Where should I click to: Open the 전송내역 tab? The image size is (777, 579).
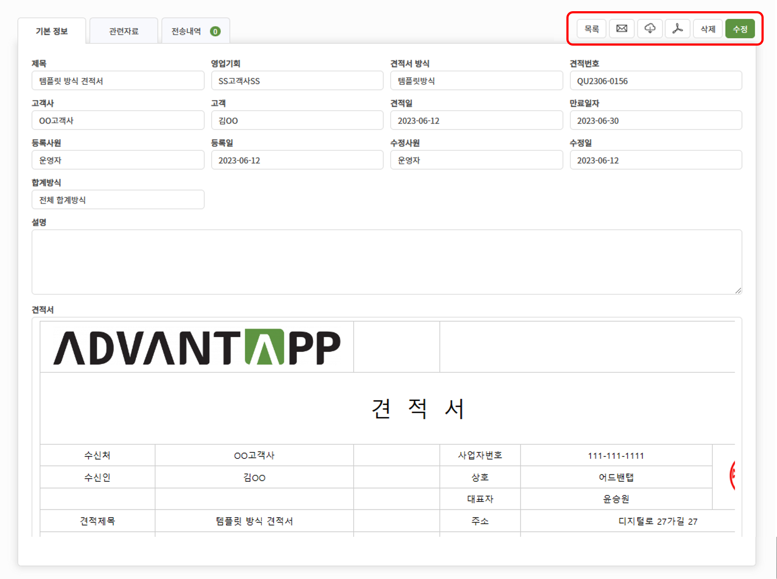tap(196, 31)
